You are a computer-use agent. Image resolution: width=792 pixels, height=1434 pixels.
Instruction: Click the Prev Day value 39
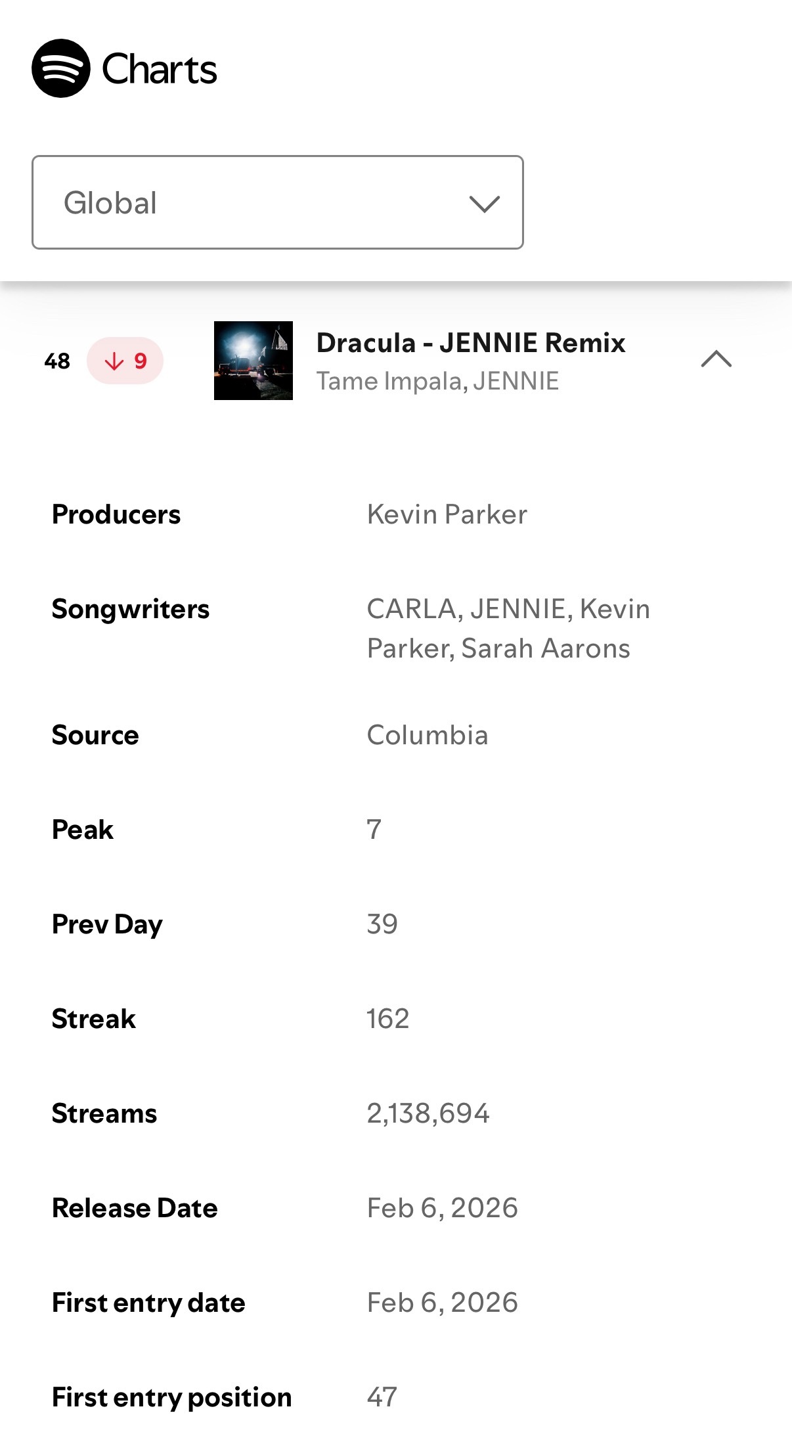382,924
